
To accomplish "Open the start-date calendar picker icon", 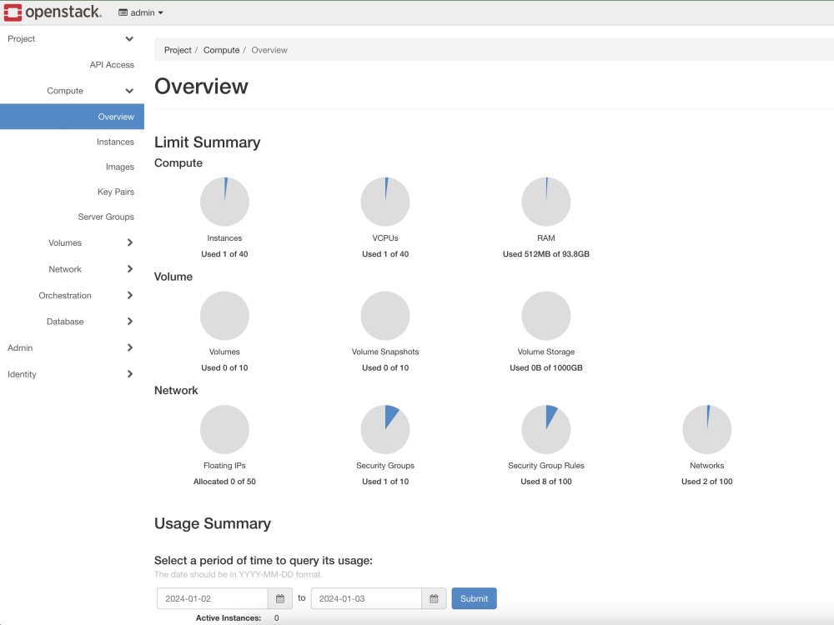I will point(279,598).
